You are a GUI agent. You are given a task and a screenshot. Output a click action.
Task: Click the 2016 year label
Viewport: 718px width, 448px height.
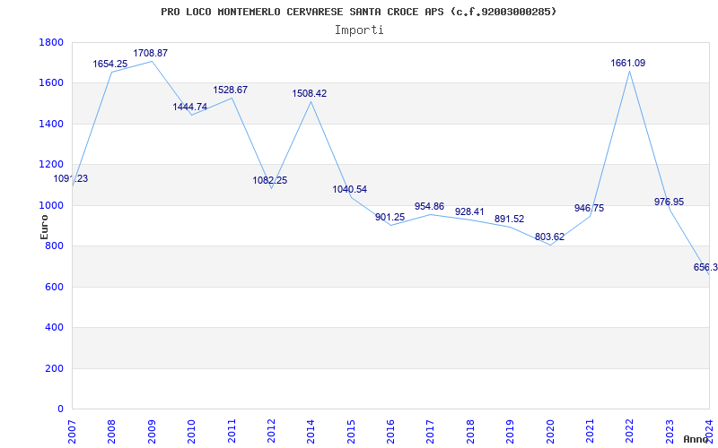(391, 431)
